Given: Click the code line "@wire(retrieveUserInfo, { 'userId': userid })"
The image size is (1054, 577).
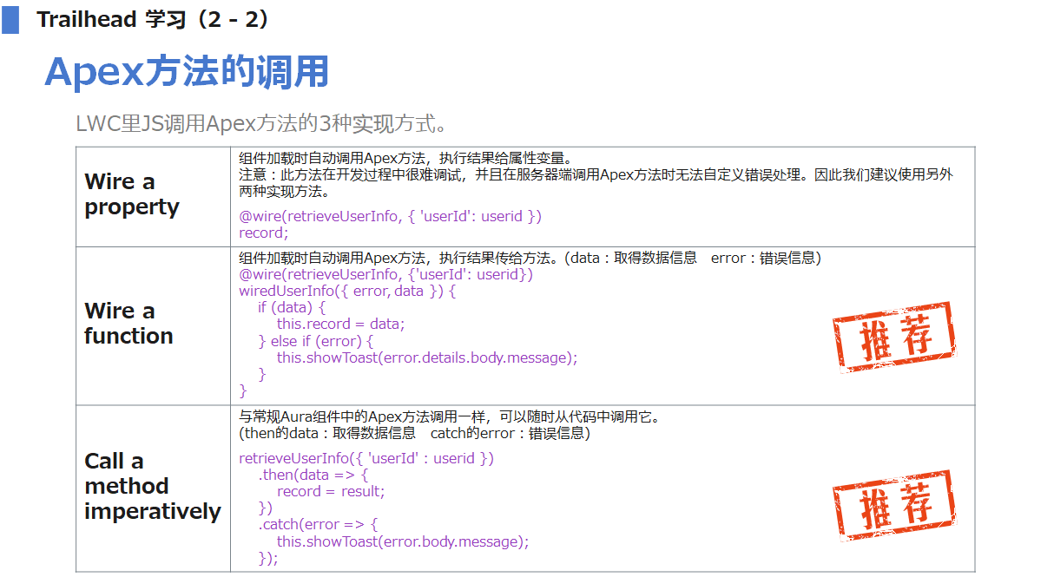Looking at the screenshot, I should (390, 216).
